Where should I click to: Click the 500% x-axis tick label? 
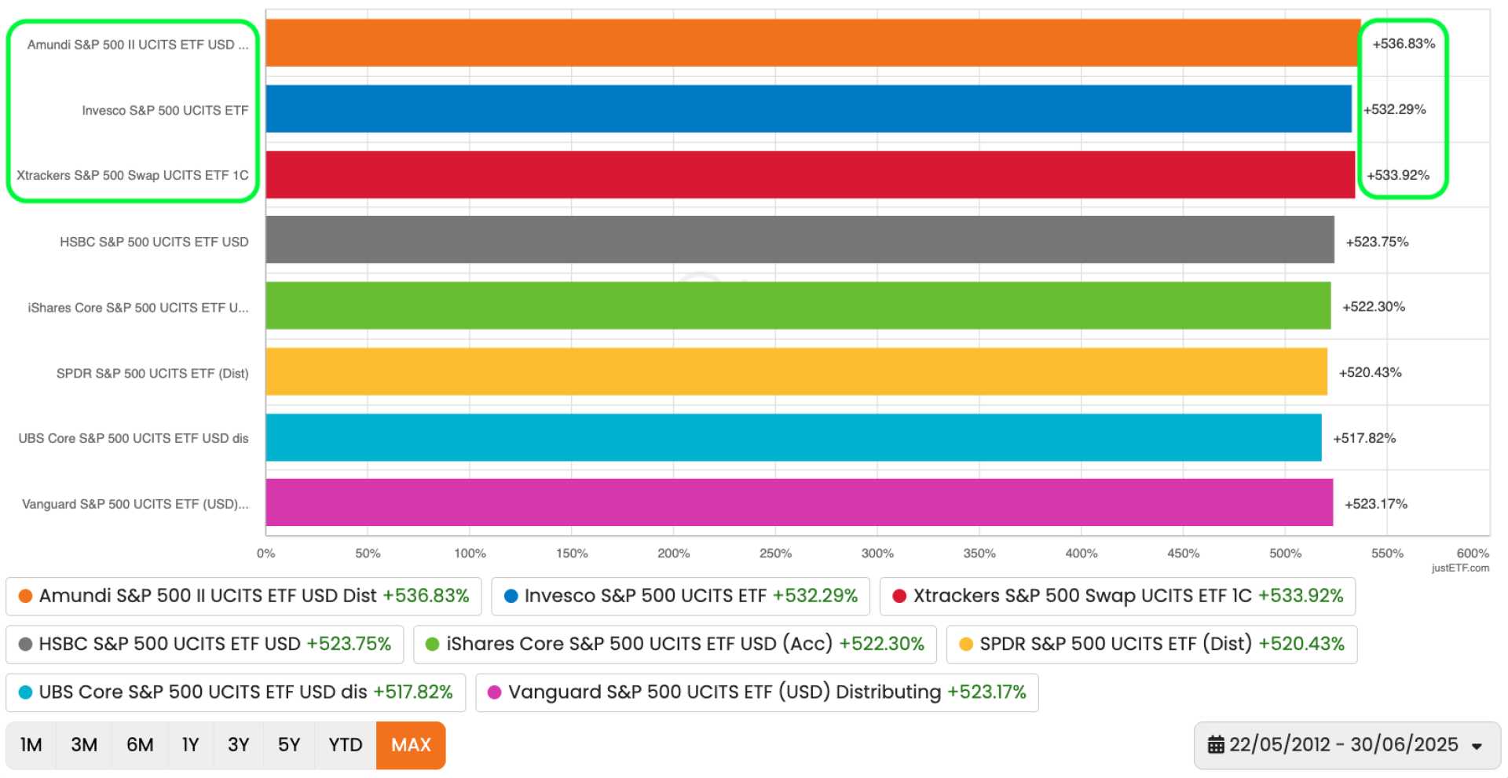tap(1285, 553)
